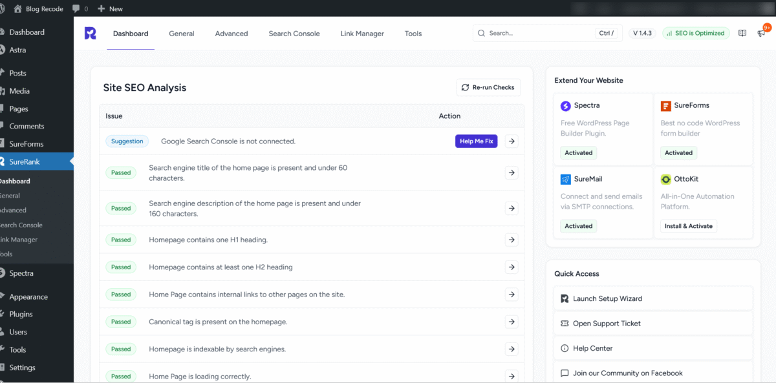Viewport: 776px width, 383px height.
Task: Open the SureRank documentation book icon
Action: pyautogui.click(x=742, y=33)
